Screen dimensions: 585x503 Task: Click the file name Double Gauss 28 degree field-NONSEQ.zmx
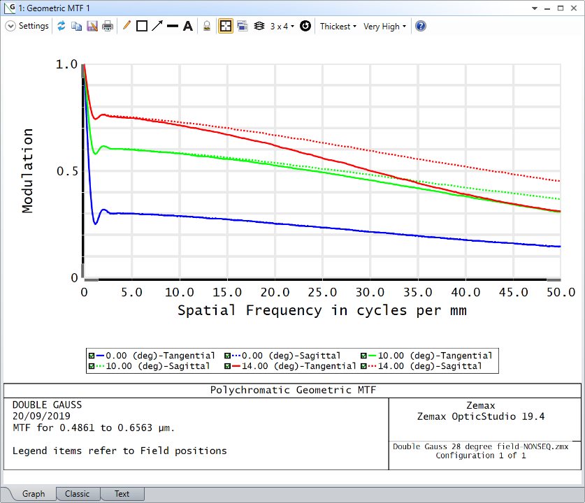click(481, 446)
